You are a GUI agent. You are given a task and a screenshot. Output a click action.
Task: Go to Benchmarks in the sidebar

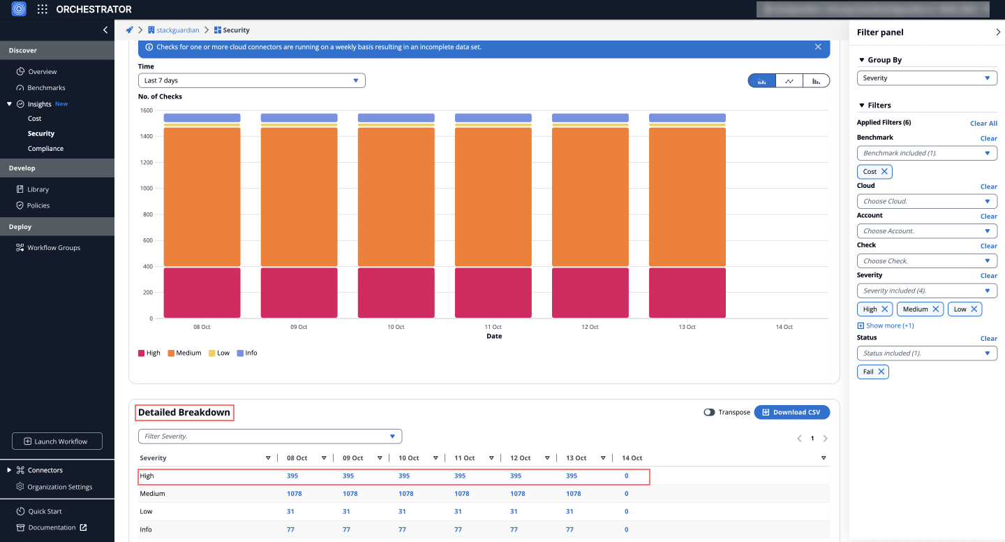point(46,88)
